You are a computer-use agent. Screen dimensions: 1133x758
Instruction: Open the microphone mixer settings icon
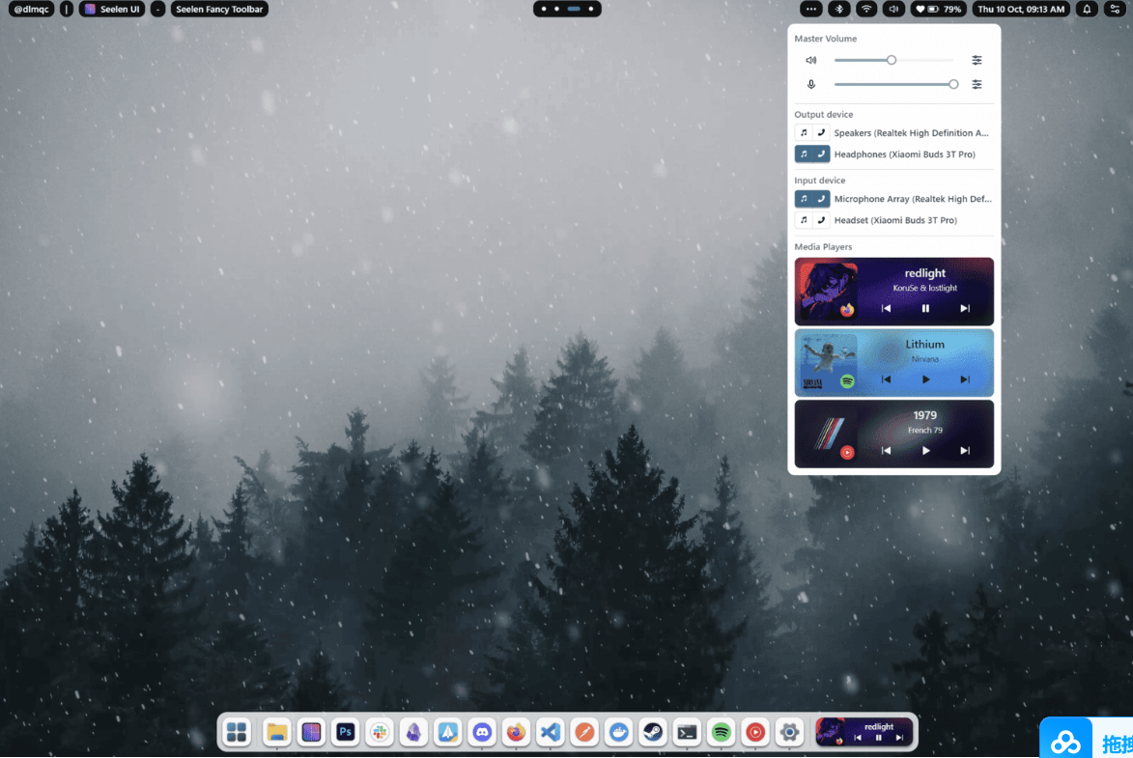977,84
